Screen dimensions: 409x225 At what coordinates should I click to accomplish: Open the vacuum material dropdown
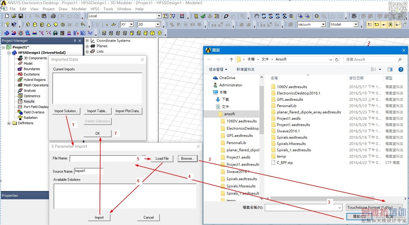tap(323, 24)
